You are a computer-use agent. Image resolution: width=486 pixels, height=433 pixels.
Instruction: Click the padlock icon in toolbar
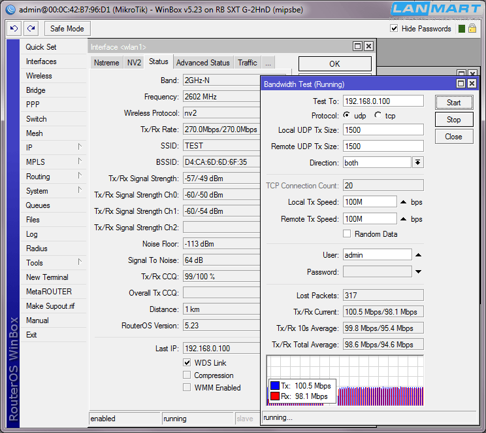(472, 29)
